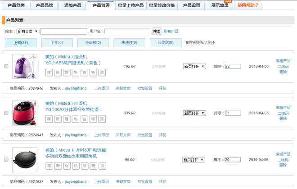The width and height of the screenshot is (297, 189).
Task: Toggle 独 tag for YGD30A3 red steamer
Action: click(x=84, y=119)
